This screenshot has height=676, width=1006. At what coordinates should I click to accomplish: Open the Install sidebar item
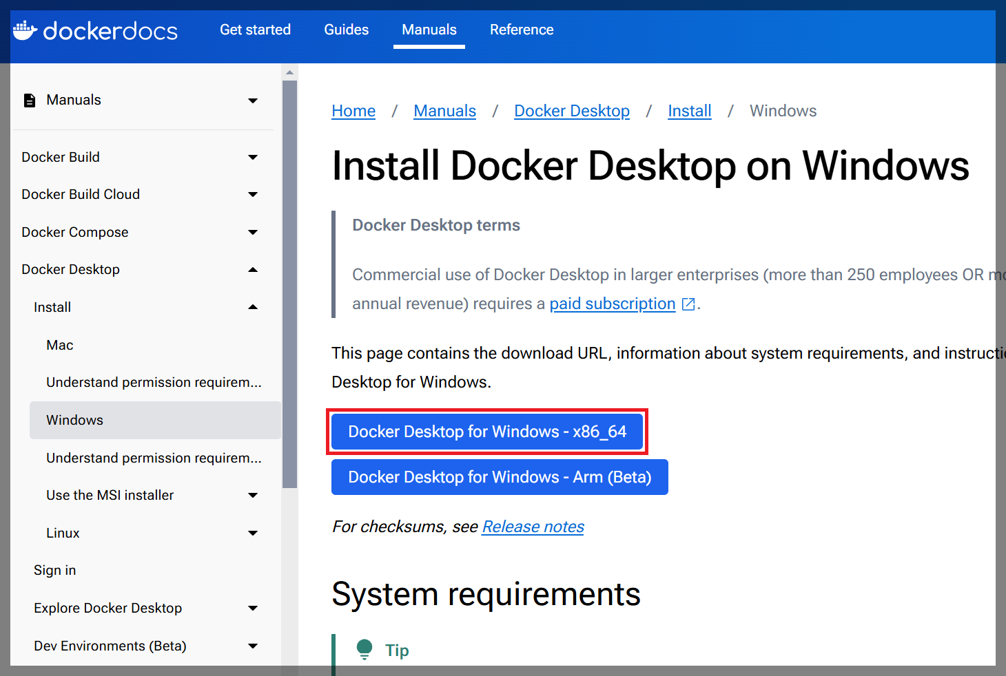coord(52,308)
